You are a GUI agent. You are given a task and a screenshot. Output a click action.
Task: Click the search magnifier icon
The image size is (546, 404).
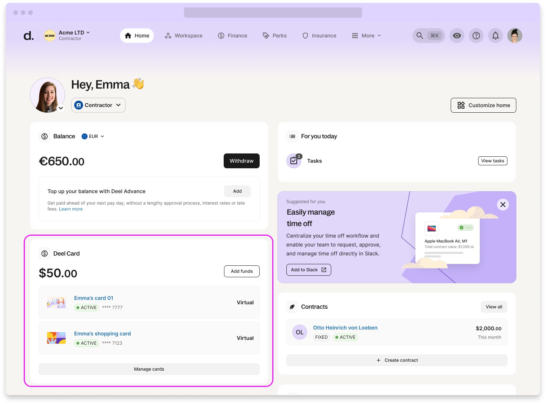click(420, 36)
